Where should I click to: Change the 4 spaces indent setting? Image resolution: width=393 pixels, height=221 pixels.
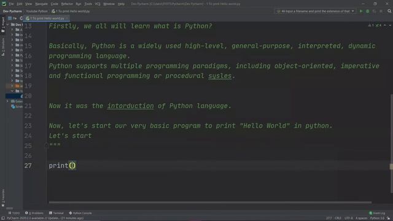pyautogui.click(x=362, y=219)
